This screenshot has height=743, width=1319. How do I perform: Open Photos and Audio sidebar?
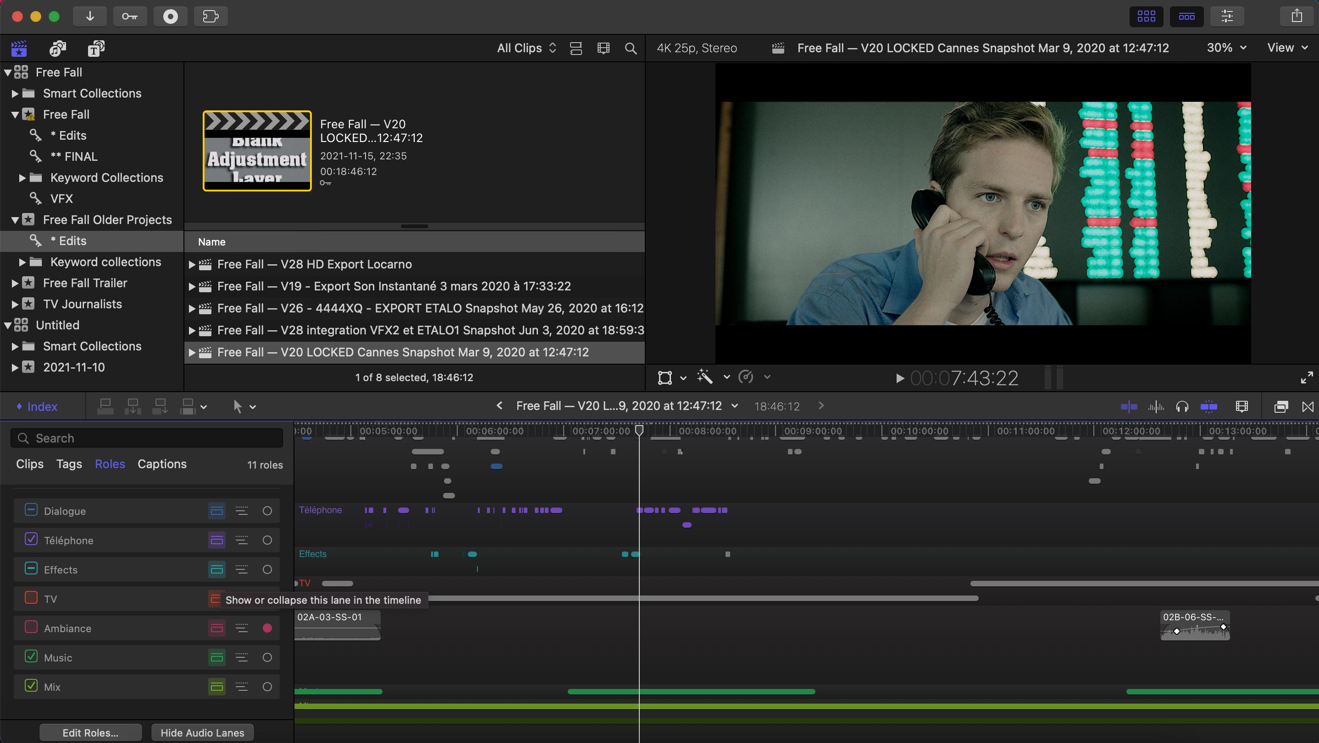57,49
